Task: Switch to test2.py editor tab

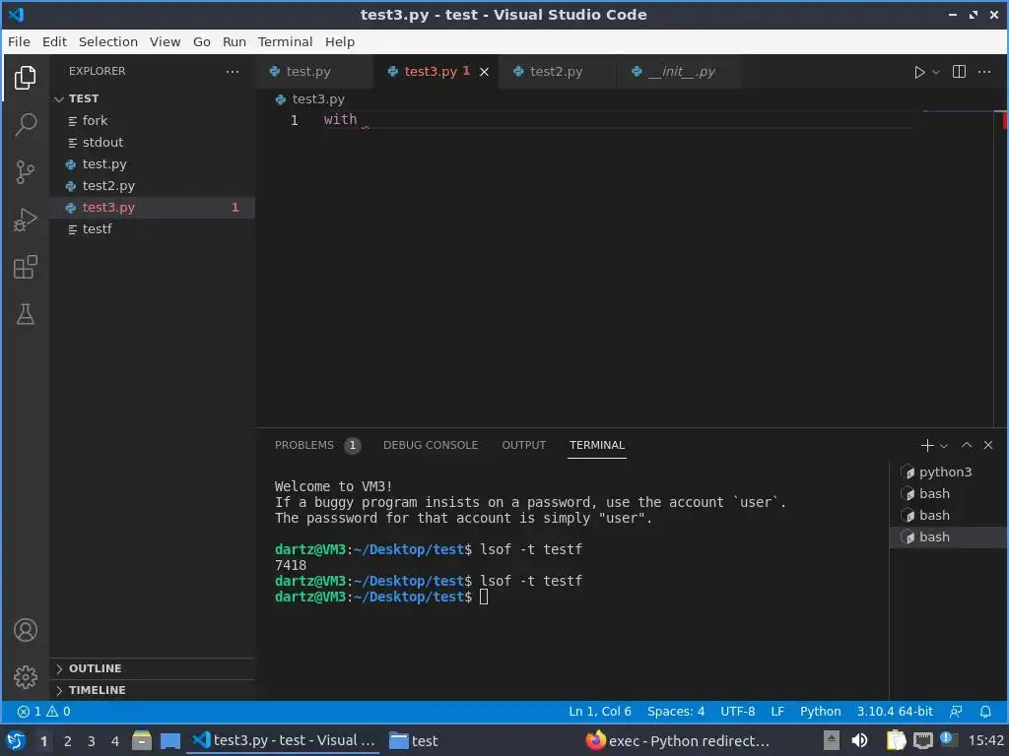Action: (x=558, y=72)
